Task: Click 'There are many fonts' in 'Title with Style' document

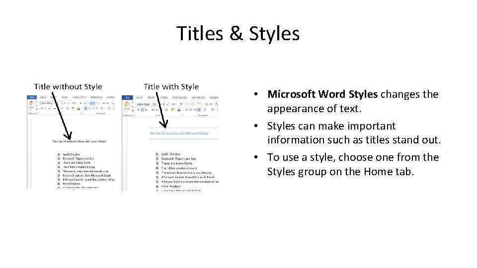Action: (176, 163)
